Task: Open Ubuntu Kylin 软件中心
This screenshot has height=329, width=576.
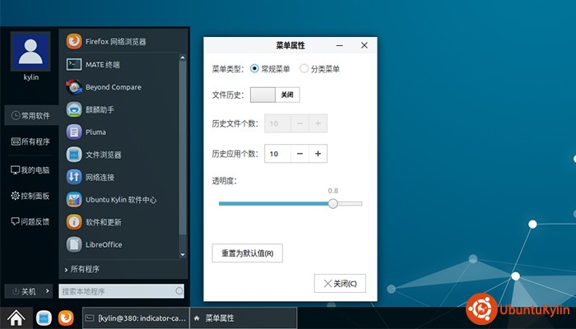Action: (120, 199)
